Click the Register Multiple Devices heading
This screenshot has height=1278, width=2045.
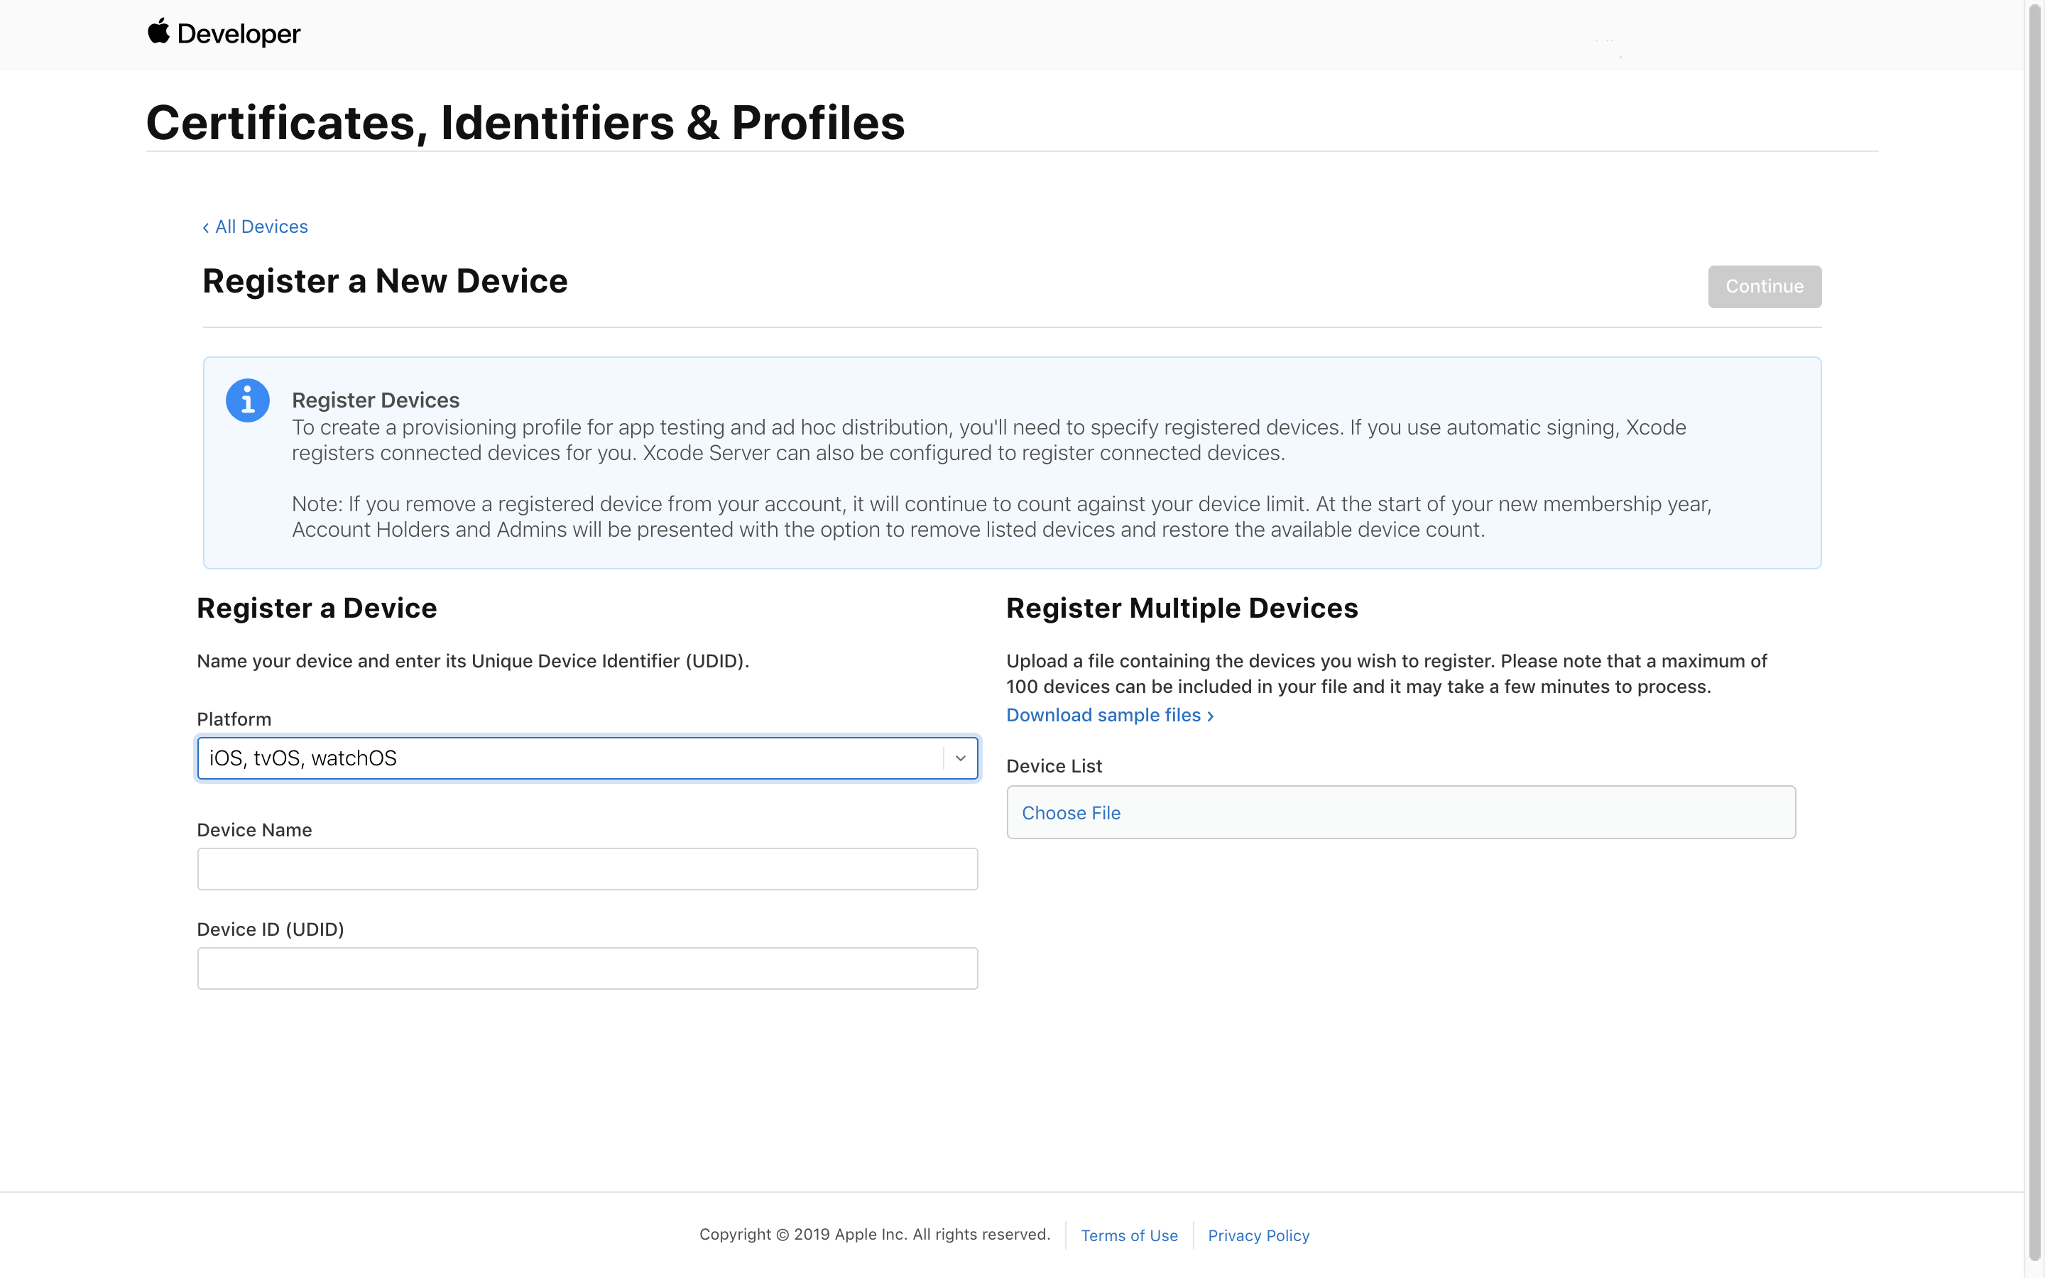(1182, 608)
